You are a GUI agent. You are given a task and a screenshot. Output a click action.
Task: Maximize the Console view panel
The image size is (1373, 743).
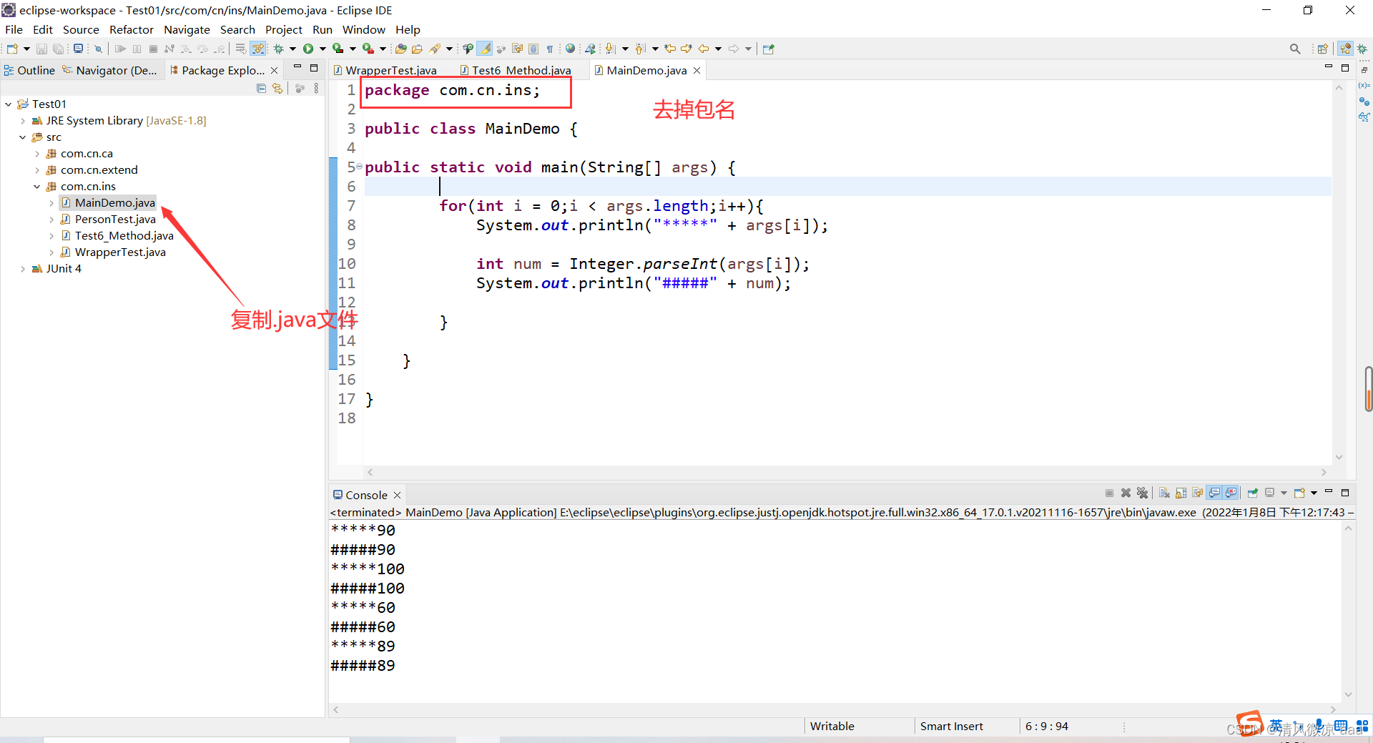click(1345, 493)
